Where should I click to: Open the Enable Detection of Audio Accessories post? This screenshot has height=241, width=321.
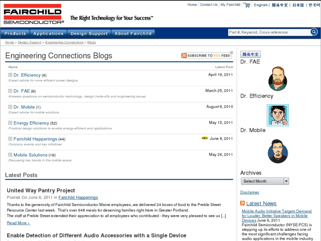point(96,235)
